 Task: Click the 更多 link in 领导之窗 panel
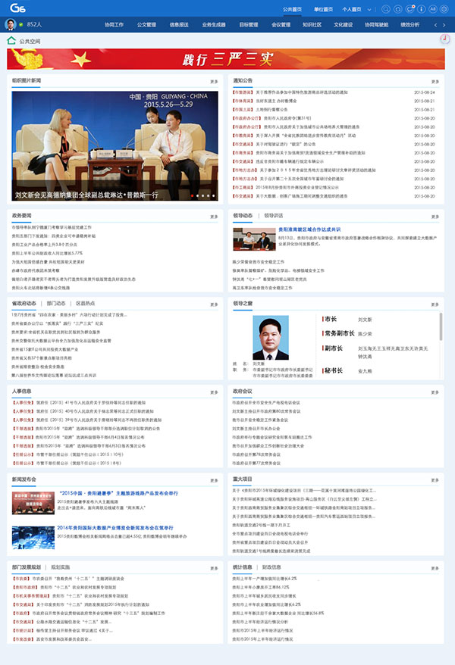435,304
